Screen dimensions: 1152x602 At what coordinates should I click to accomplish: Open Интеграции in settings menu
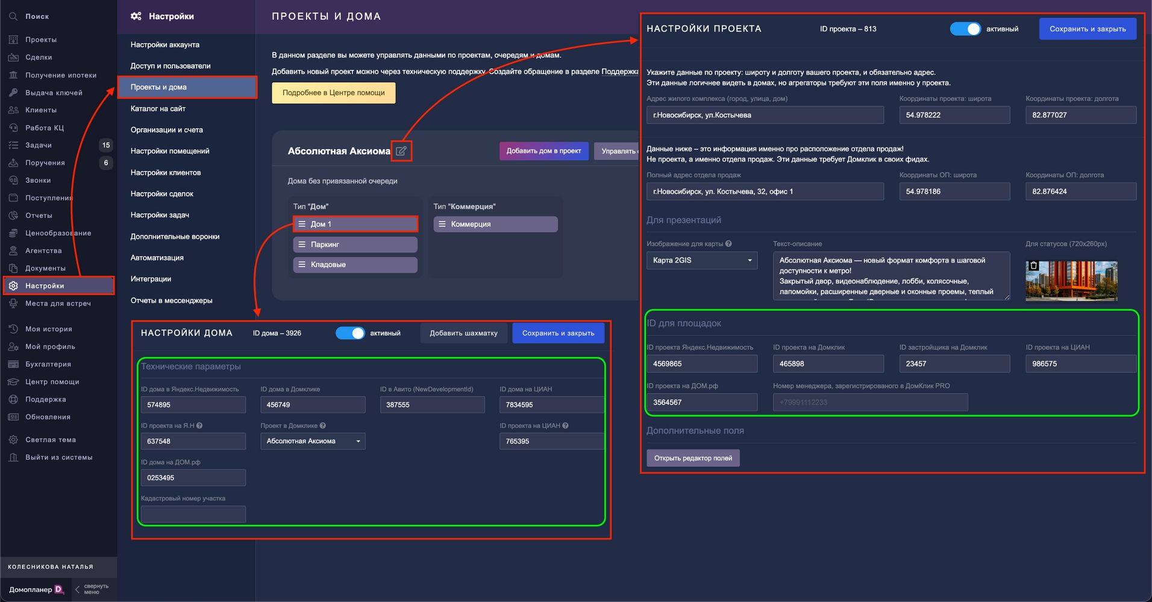(x=151, y=279)
